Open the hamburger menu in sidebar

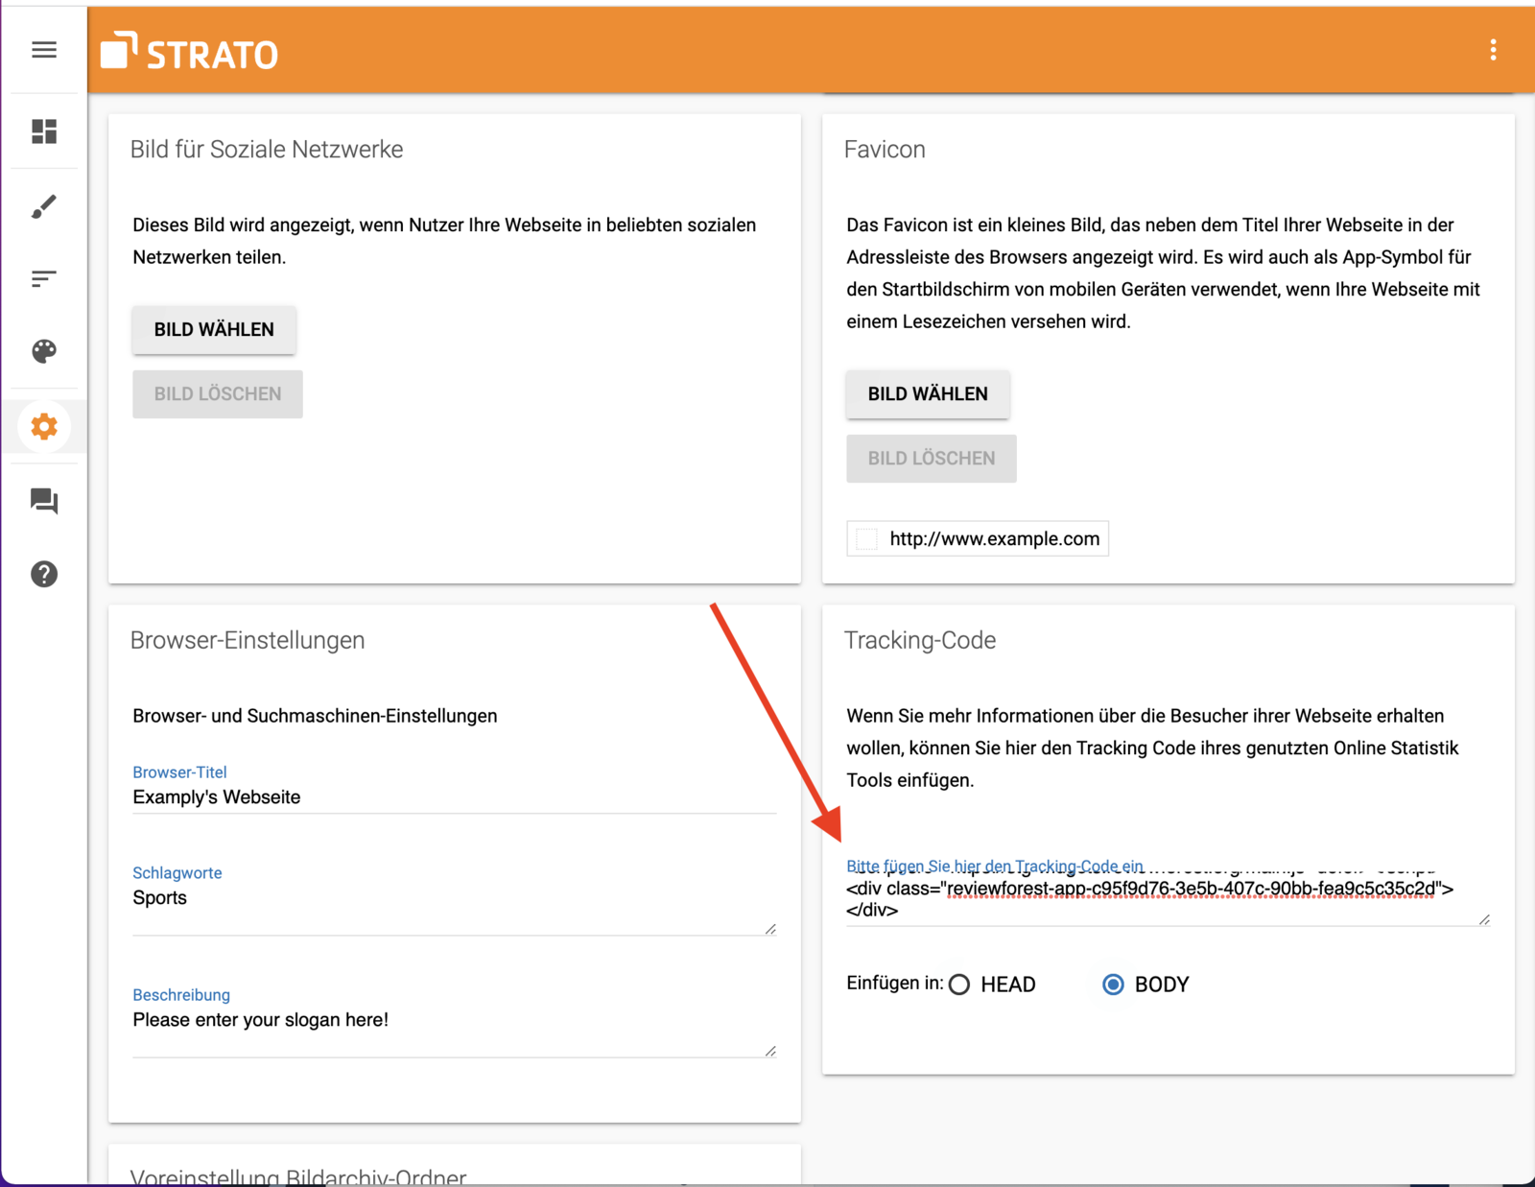coord(44,50)
